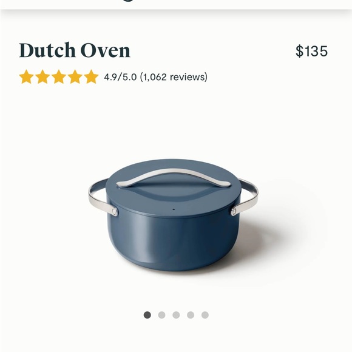Switch to the second carousel dot
The height and width of the screenshot is (352, 352).
point(161,315)
